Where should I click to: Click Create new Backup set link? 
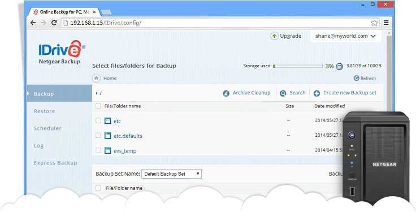click(x=350, y=93)
